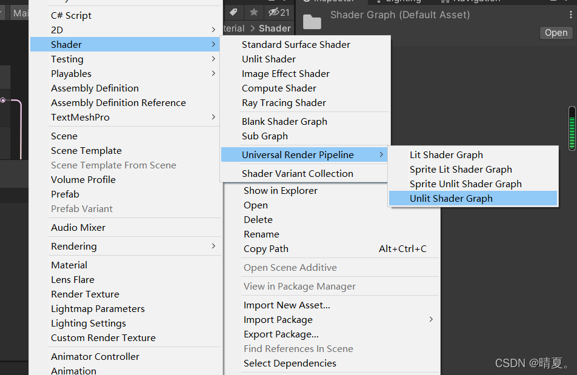Expand the TextMeshPro submenu

(x=125, y=118)
